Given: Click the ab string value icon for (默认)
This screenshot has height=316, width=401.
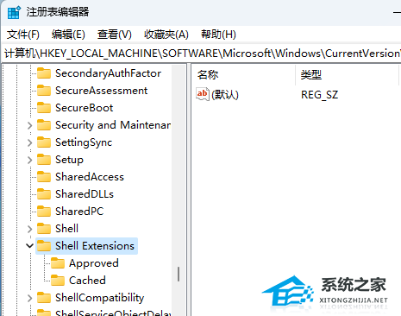Looking at the screenshot, I should point(203,94).
